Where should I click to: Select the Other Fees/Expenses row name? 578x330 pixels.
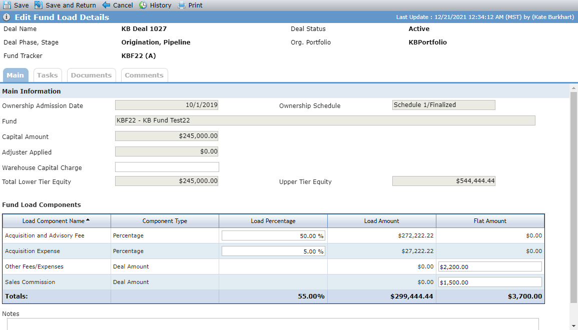click(35, 266)
